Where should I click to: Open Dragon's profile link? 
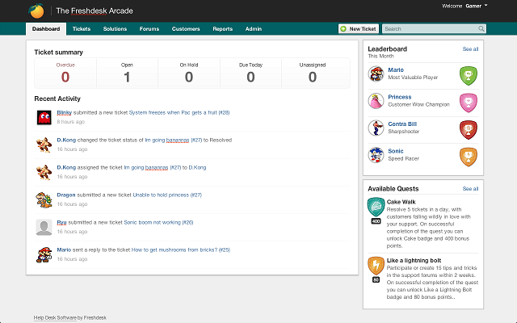pyautogui.click(x=66, y=195)
